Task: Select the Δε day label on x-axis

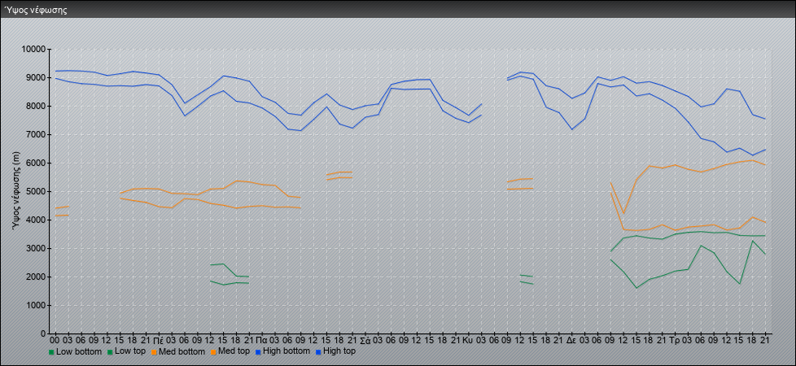Action: click(x=571, y=340)
